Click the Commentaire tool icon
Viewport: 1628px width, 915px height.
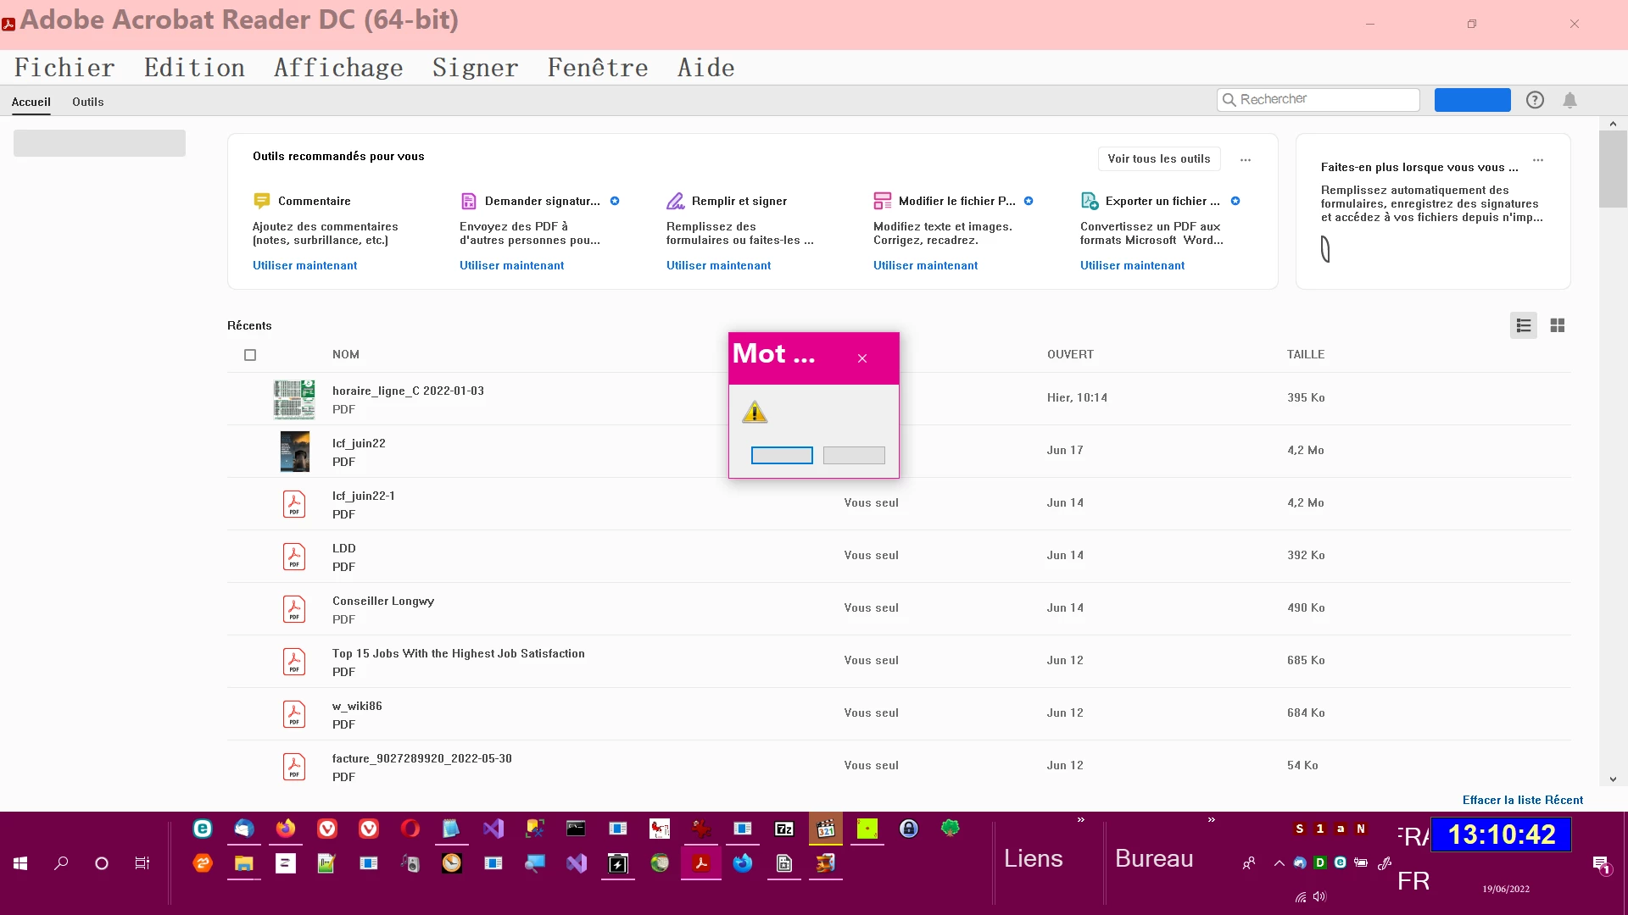(261, 201)
